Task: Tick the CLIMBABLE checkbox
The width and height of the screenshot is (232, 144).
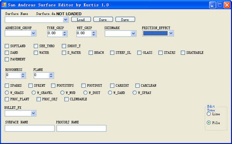Action: tap(67, 99)
